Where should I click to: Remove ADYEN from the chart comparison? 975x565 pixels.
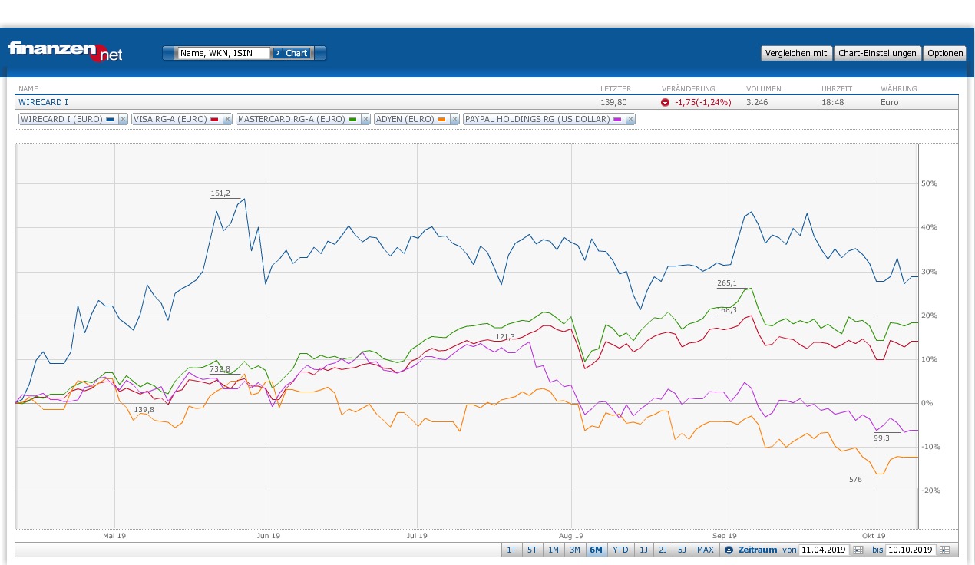click(454, 119)
